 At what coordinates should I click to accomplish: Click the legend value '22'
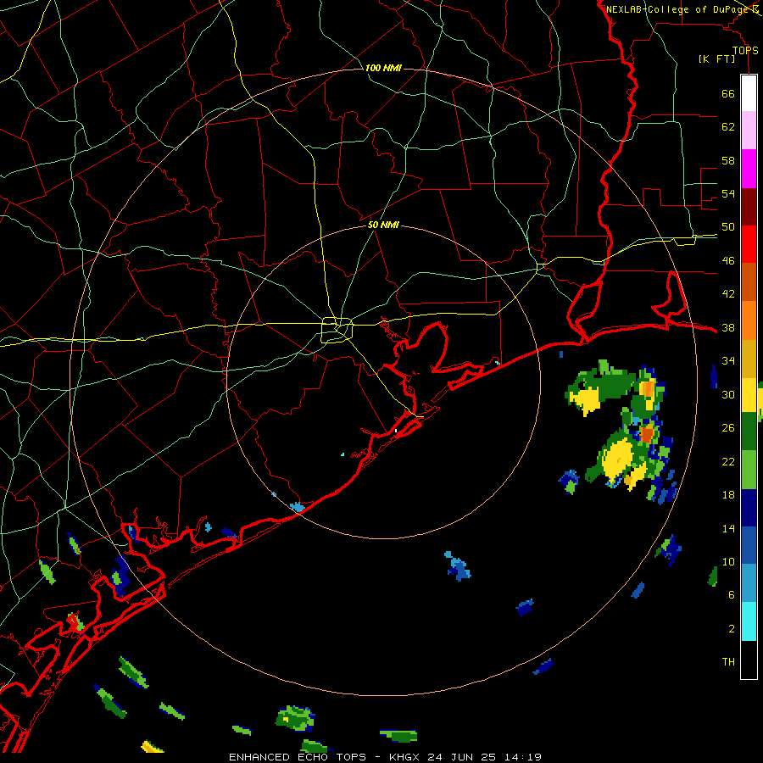(728, 461)
